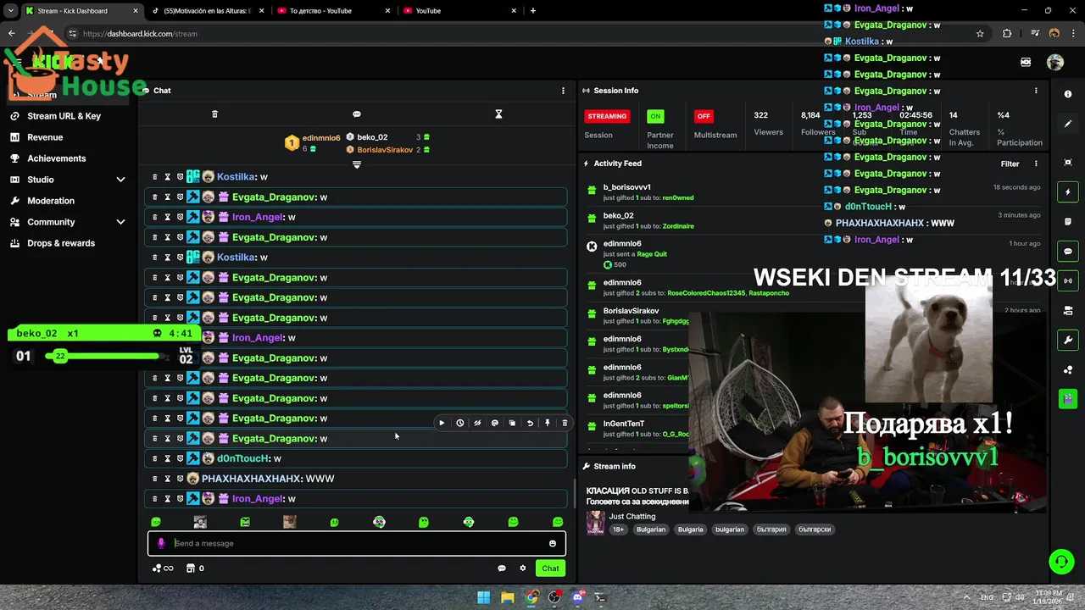
Task: Mention user with the @ hover toolbar icon
Action: pos(495,423)
